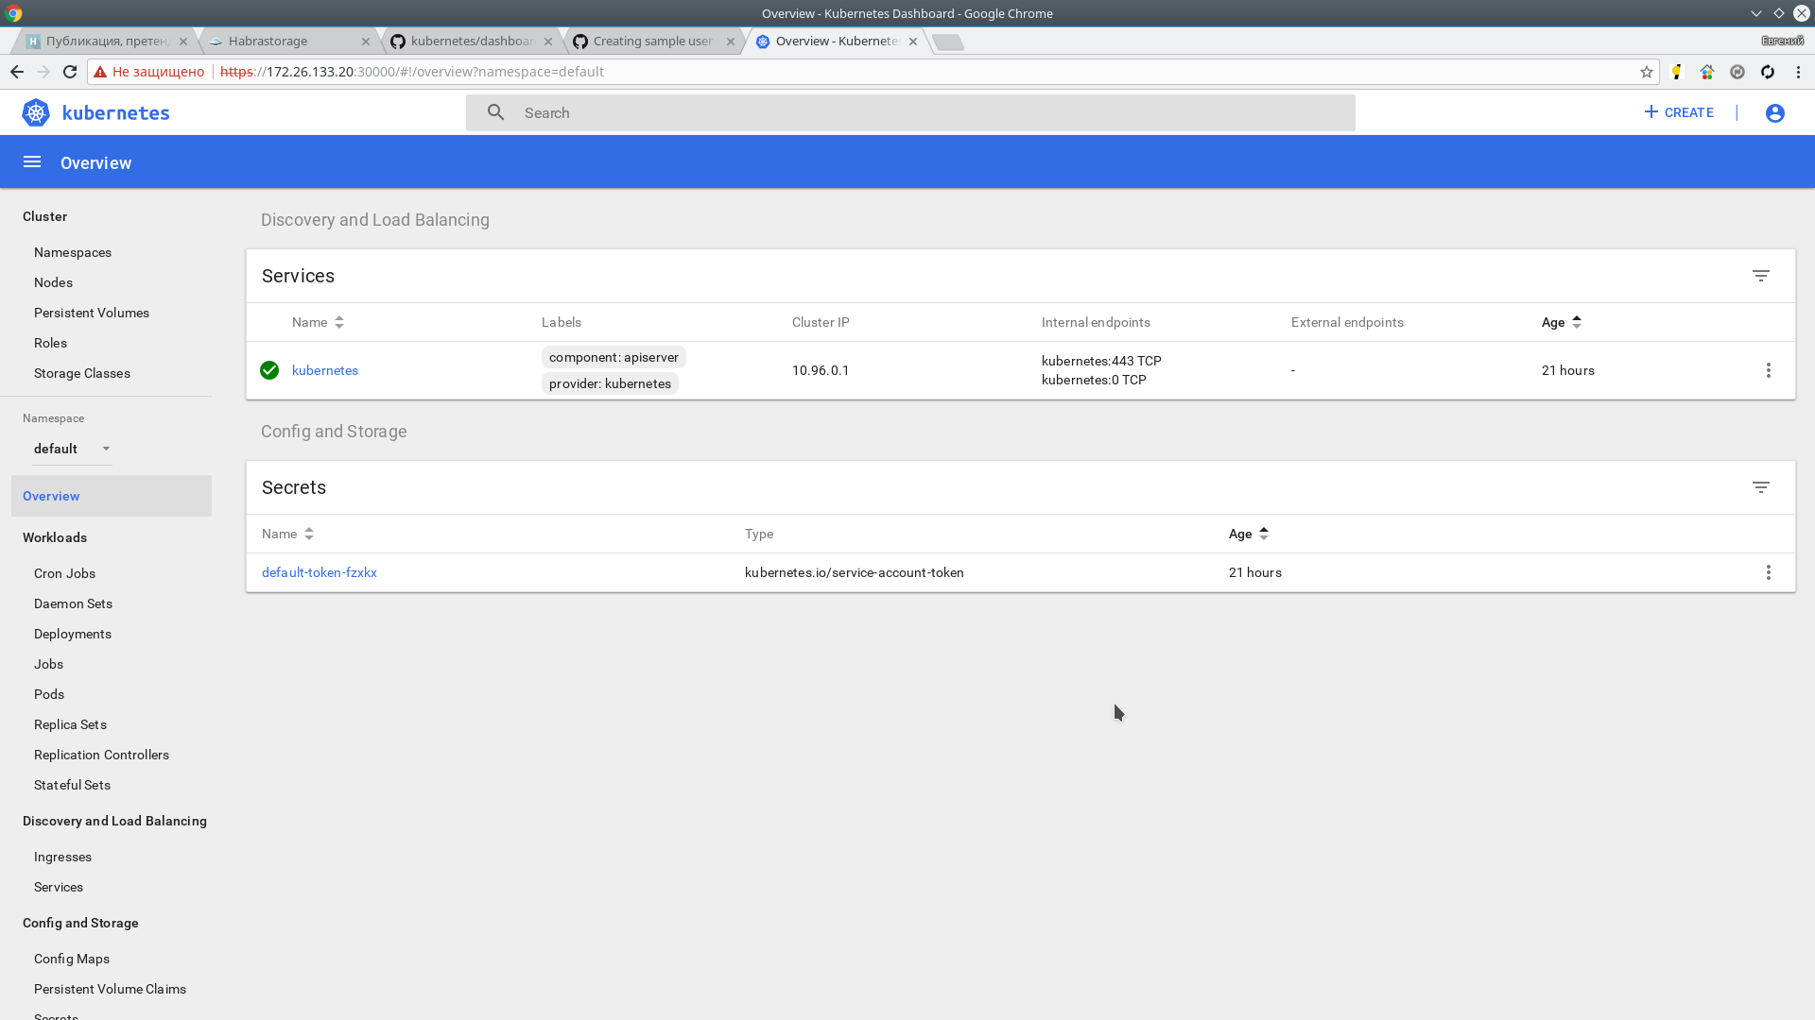This screenshot has width=1815, height=1020.
Task: Open the Services filter icon
Action: pyautogui.click(x=1760, y=276)
